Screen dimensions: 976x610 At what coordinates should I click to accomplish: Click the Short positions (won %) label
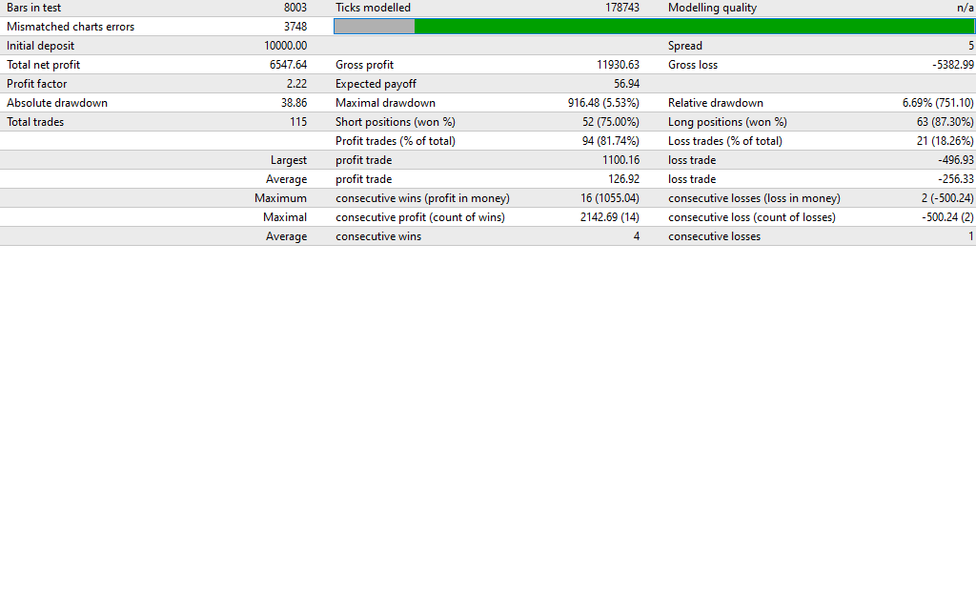click(396, 122)
